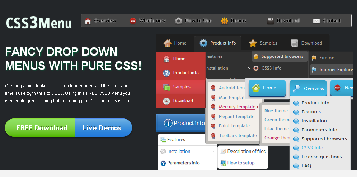Screen dimensions: 357x177
Task: Click the blue gear icon on Product info tab
Action: [x=203, y=43]
